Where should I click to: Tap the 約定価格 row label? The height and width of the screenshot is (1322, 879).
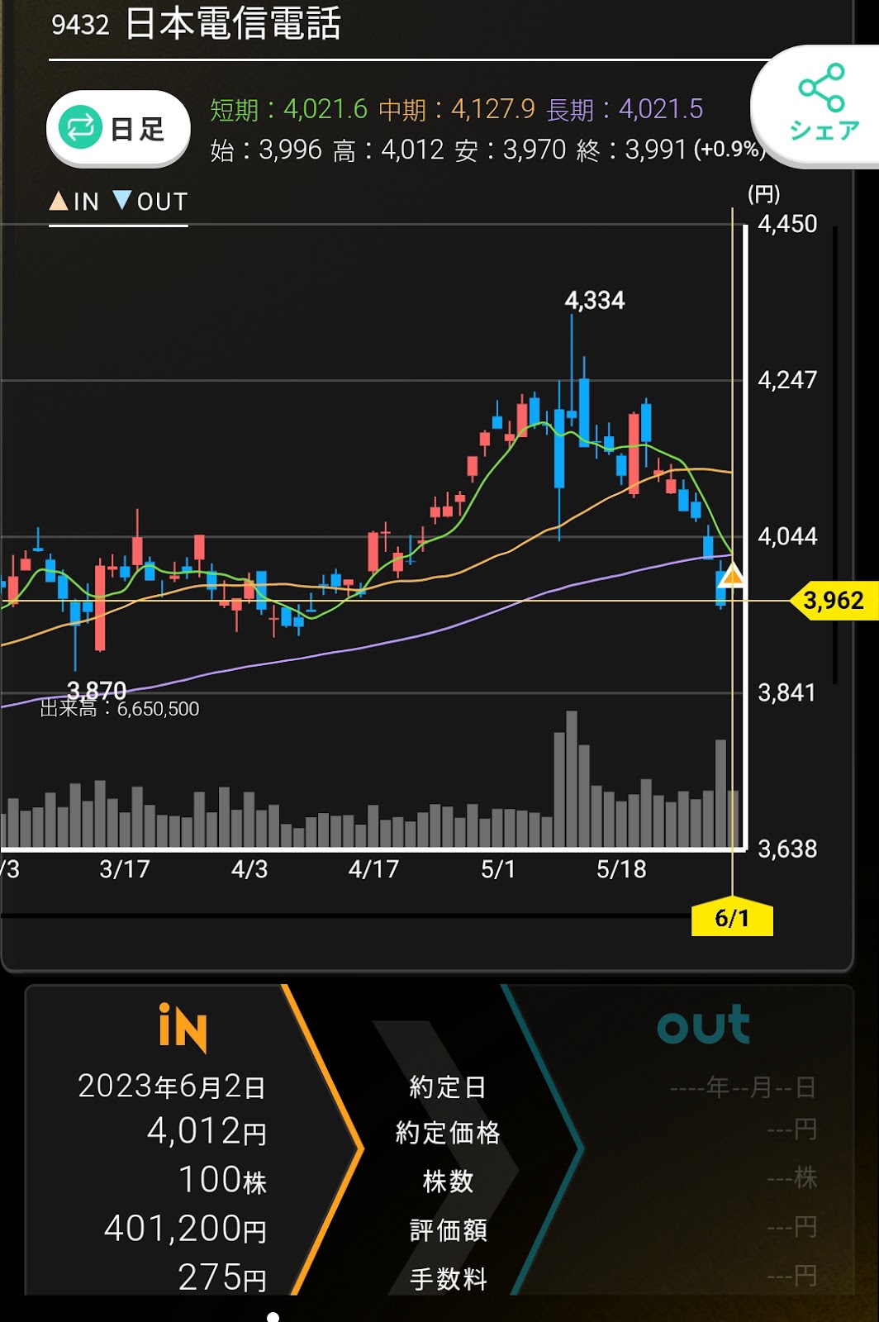[448, 1132]
